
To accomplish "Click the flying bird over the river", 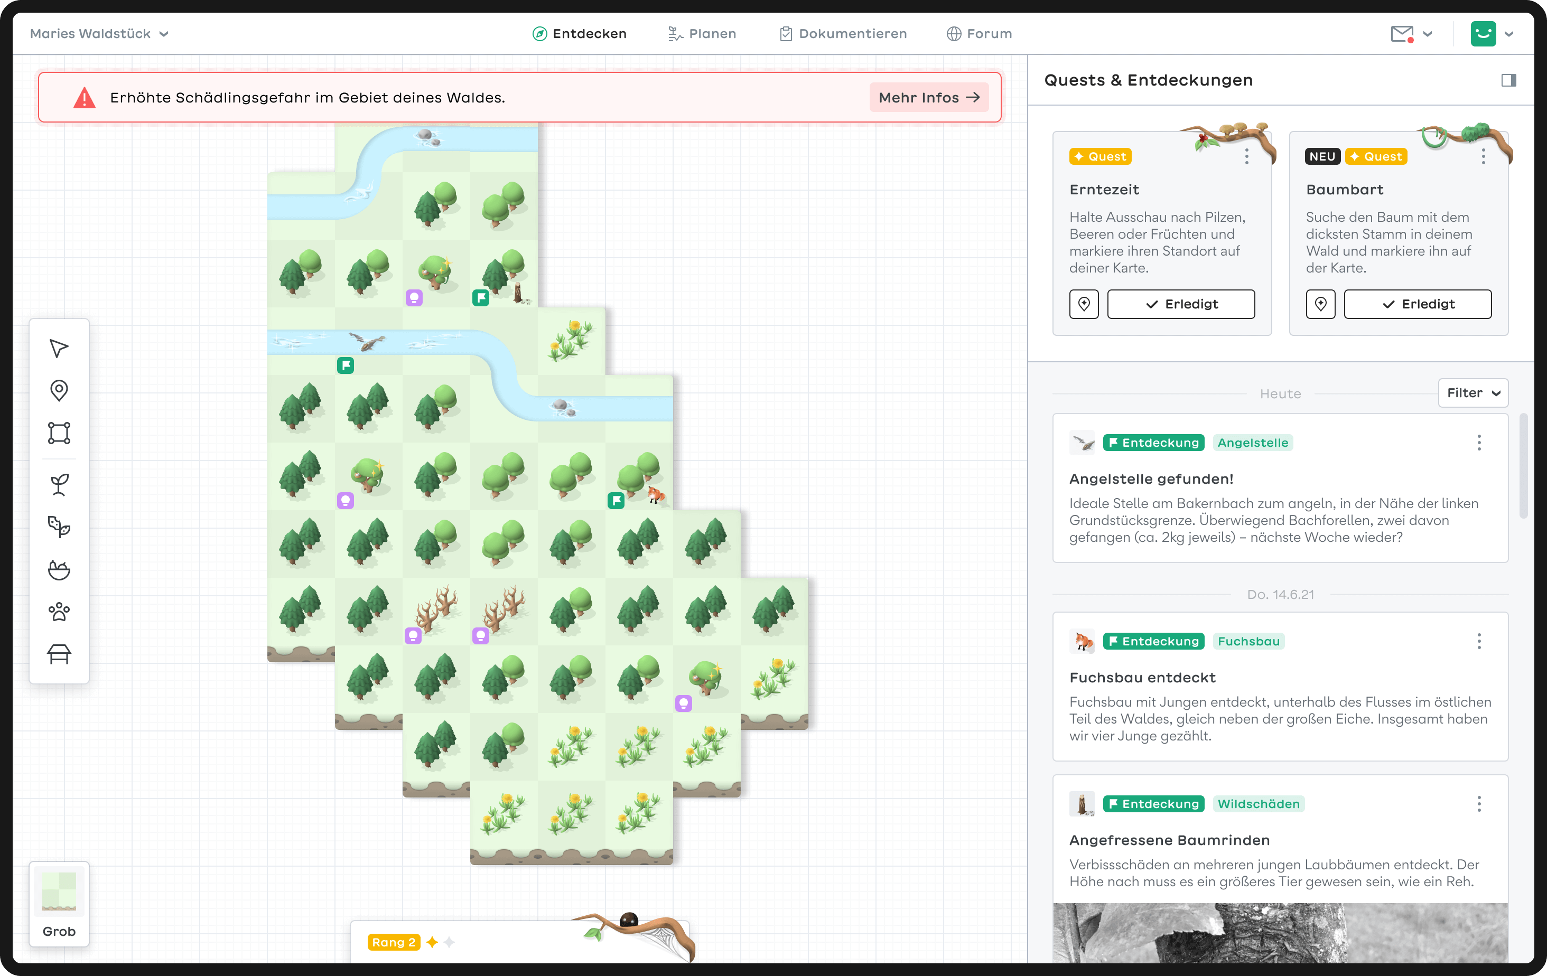I will (367, 341).
